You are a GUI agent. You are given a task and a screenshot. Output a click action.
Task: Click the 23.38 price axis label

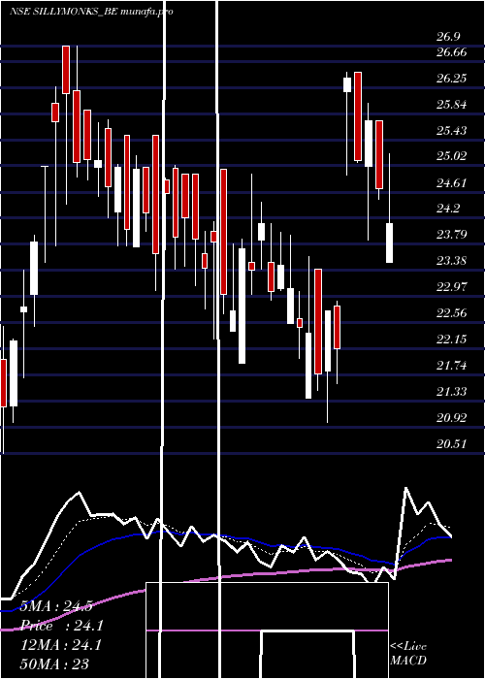point(451,261)
